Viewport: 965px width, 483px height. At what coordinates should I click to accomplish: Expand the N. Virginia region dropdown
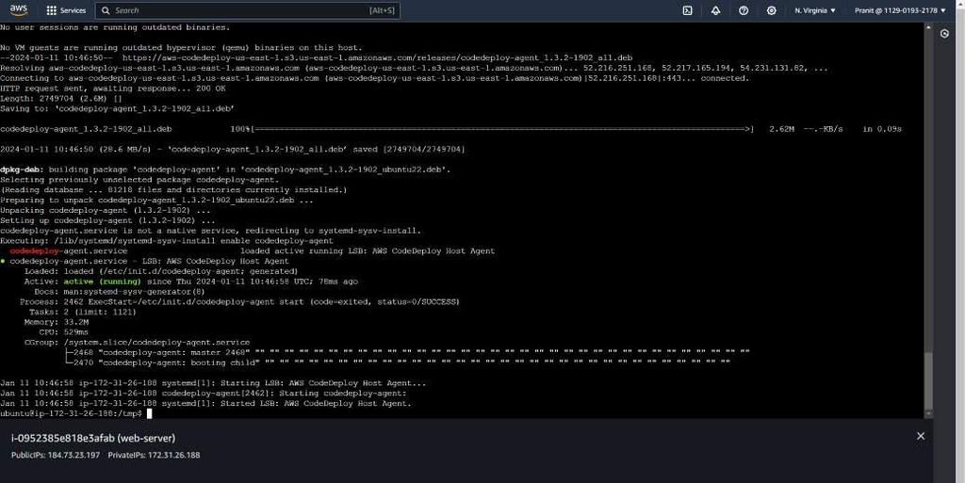click(815, 10)
